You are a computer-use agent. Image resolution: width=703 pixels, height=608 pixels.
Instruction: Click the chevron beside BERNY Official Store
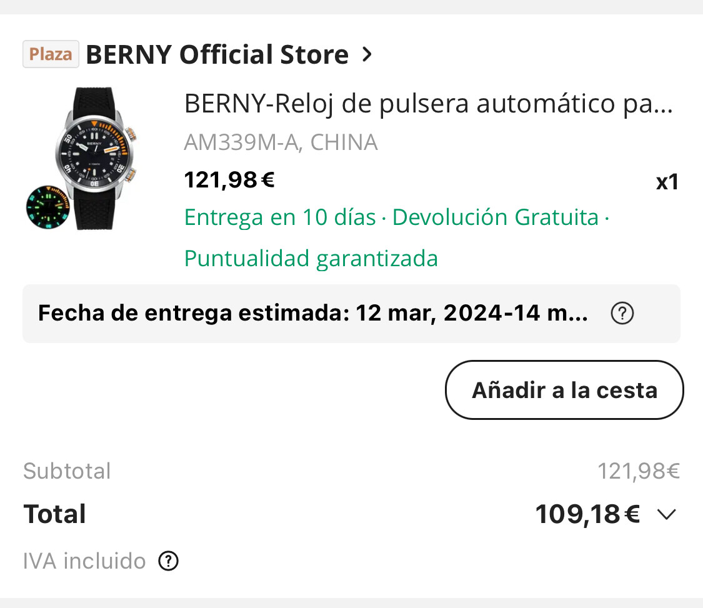tap(367, 55)
